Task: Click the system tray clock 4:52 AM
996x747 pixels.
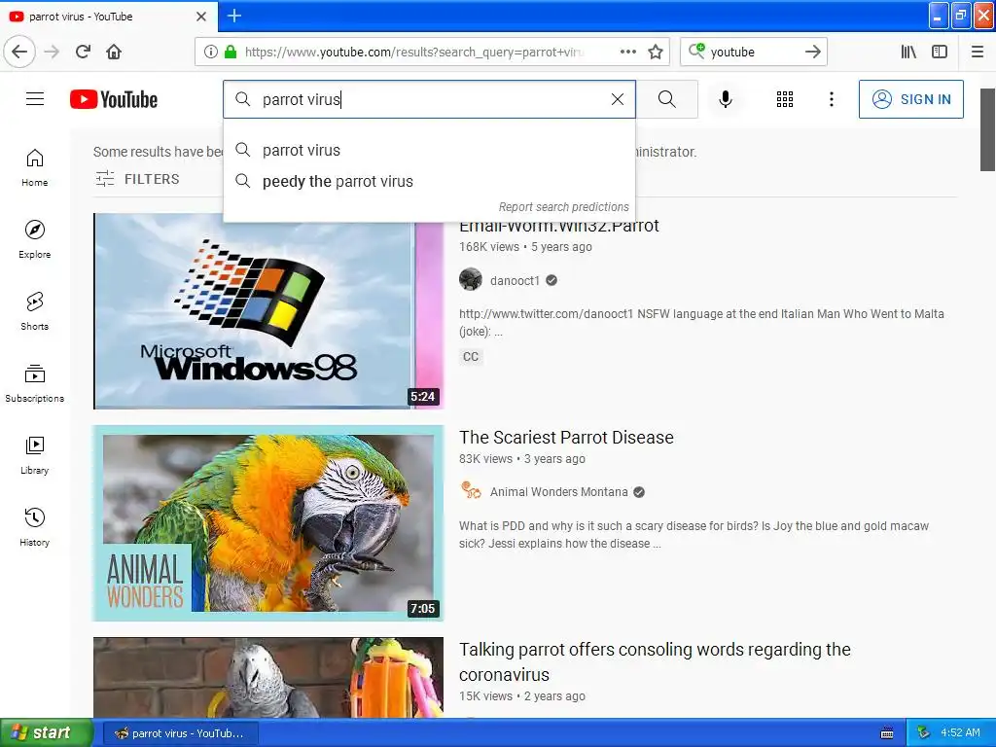Action: coord(960,733)
